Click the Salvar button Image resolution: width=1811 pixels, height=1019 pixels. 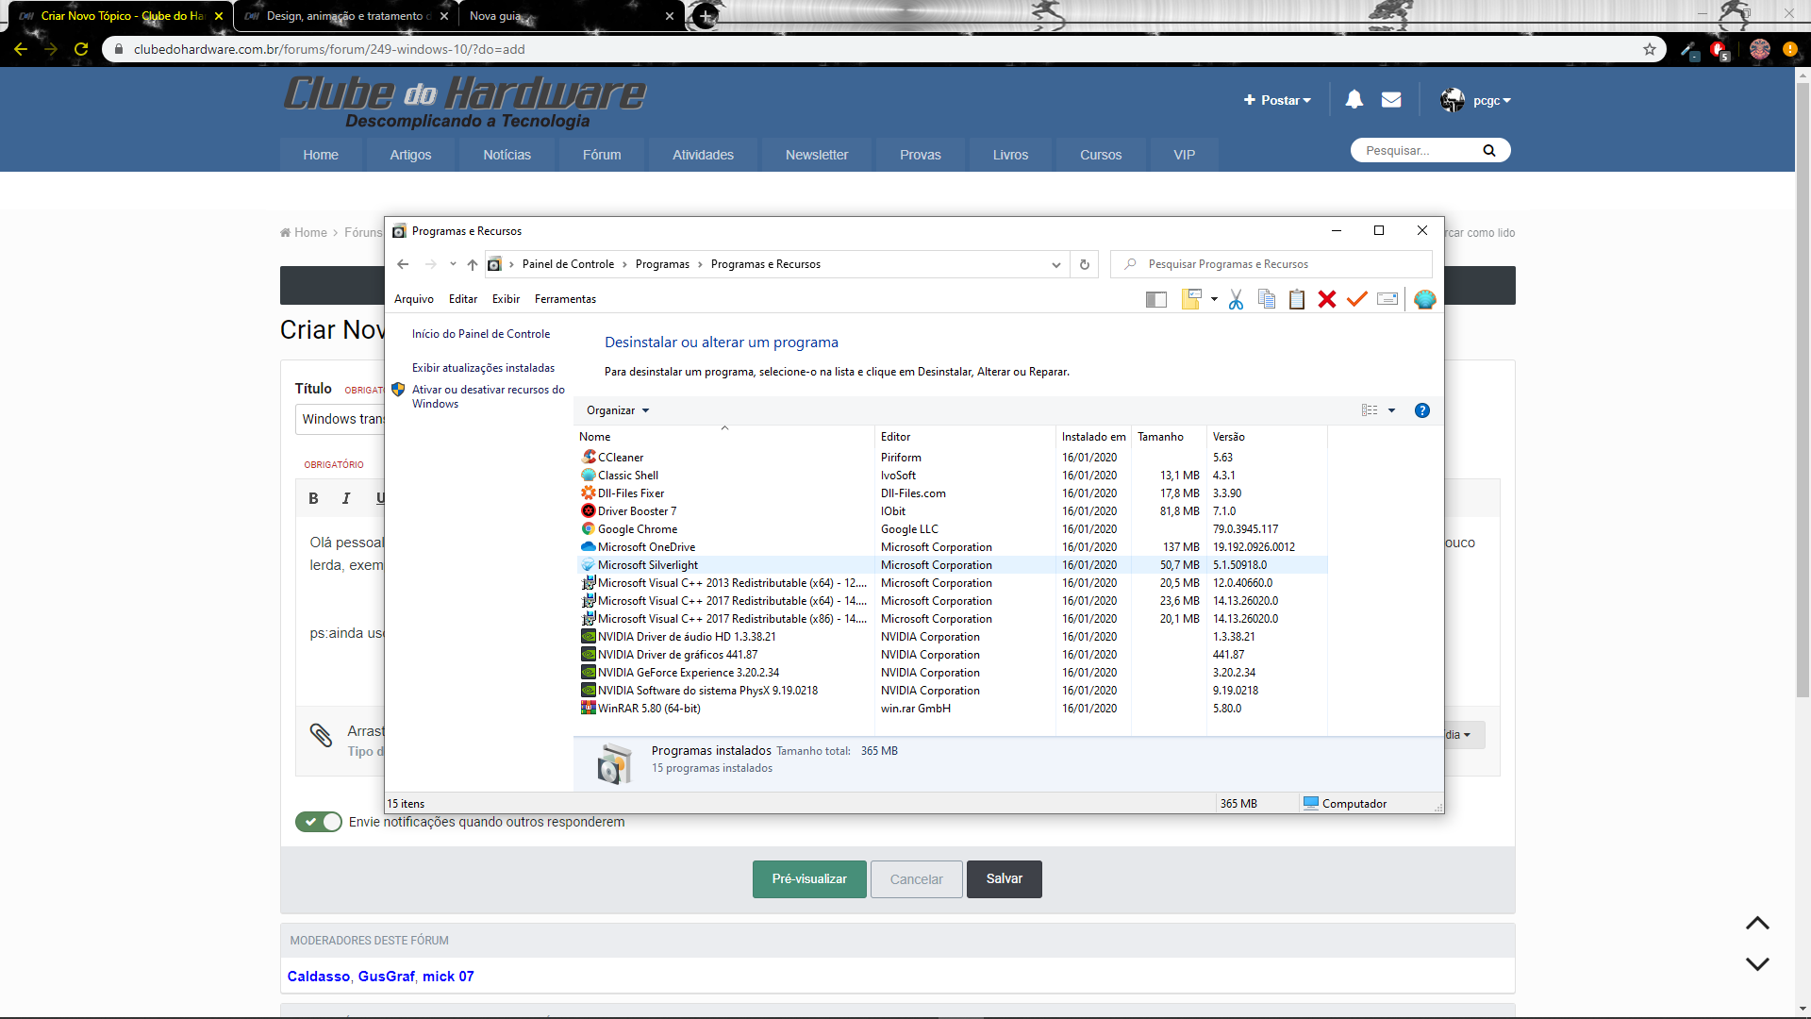click(x=1004, y=879)
